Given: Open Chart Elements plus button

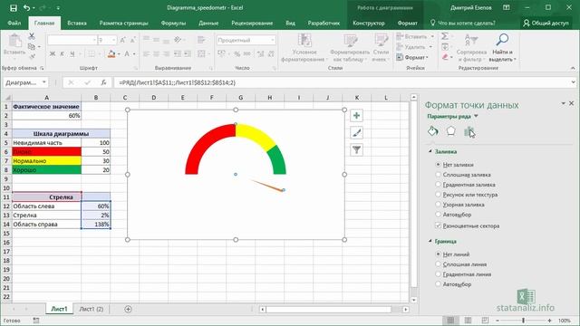Looking at the screenshot, I should click(x=356, y=116).
